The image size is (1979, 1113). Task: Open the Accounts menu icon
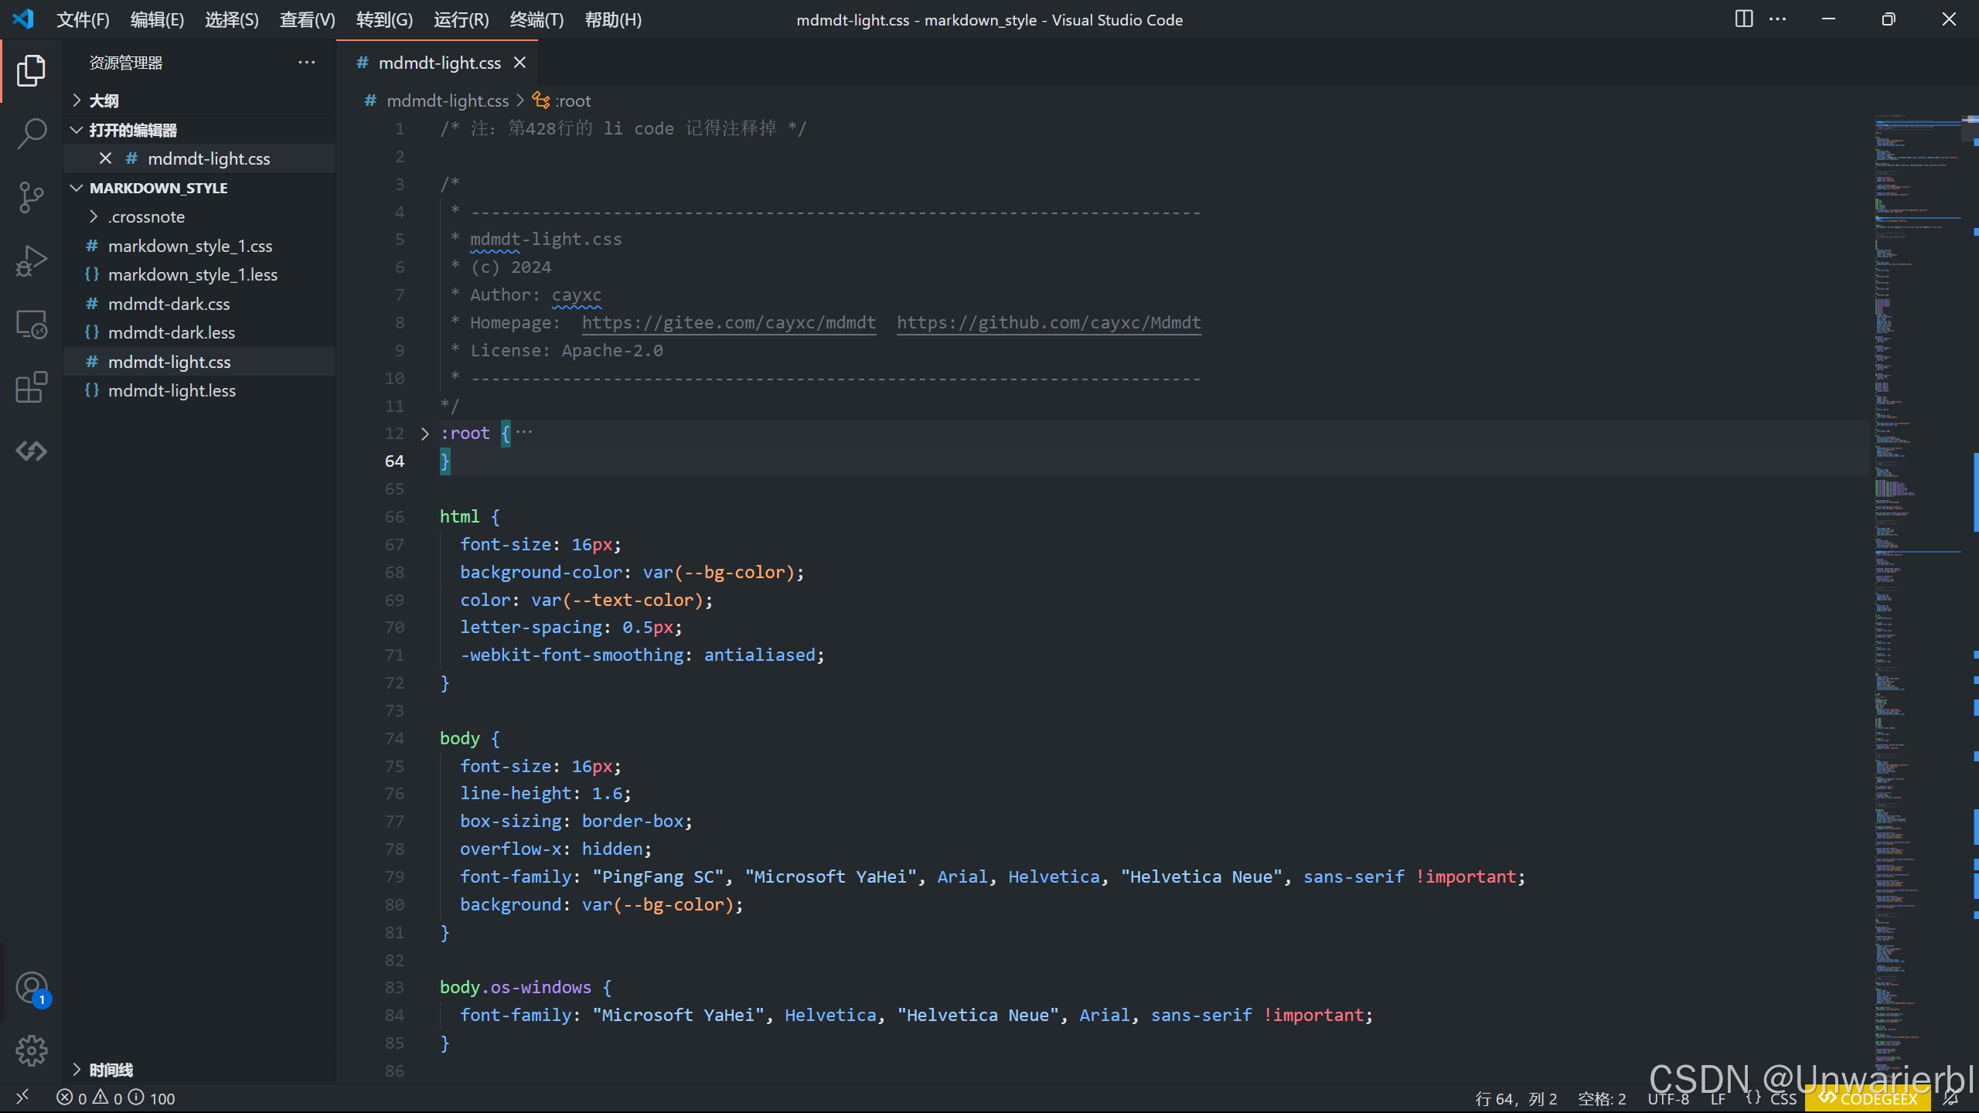[31, 988]
